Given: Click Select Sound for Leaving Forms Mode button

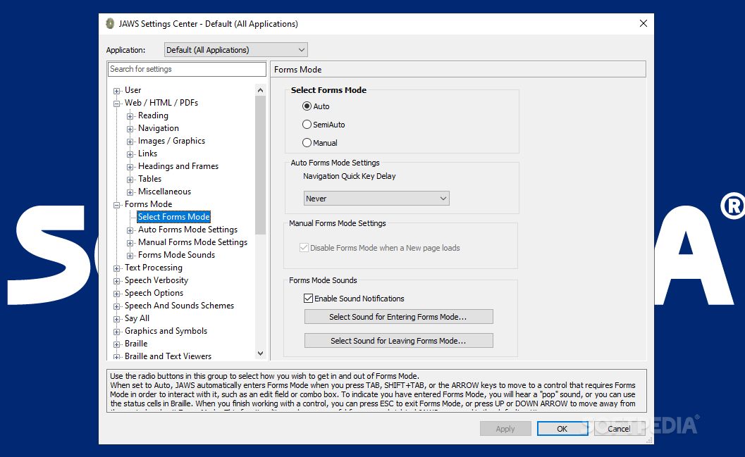Looking at the screenshot, I should click(399, 341).
